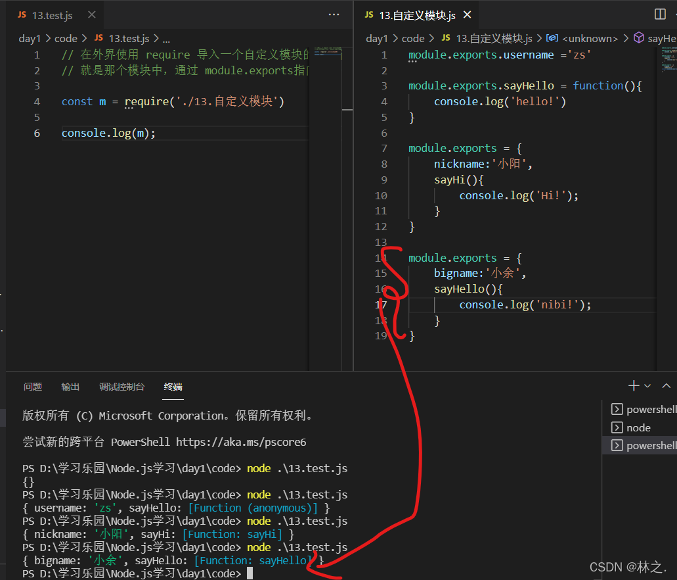
Task: Click <unknown> symbol in right breadcrumb
Action: pyautogui.click(x=590, y=39)
